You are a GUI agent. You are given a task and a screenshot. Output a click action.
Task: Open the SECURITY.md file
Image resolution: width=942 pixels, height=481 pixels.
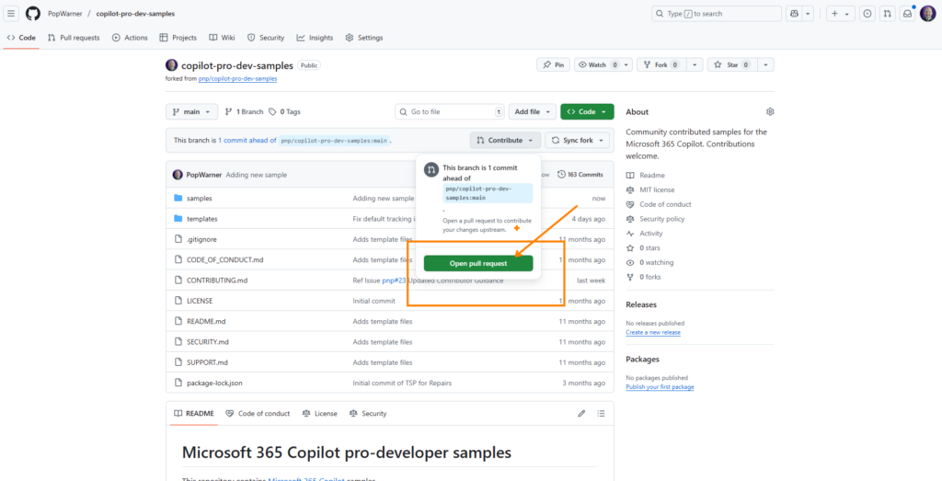coord(207,342)
